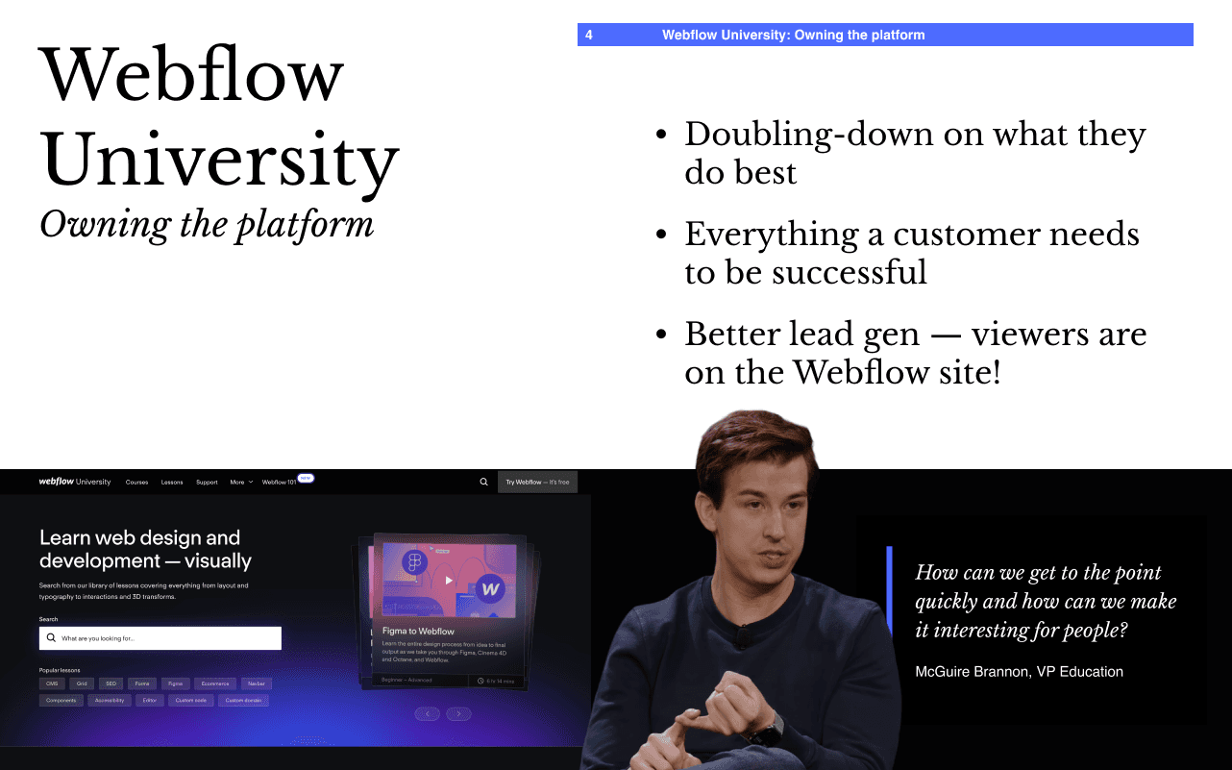Select the SEO popular lesson tag
This screenshot has height=770, width=1232.
coord(111,683)
